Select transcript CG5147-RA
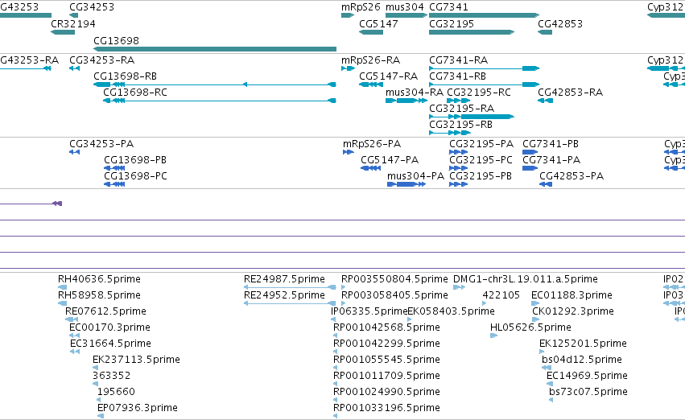The height and width of the screenshot is (420, 685). (388, 76)
